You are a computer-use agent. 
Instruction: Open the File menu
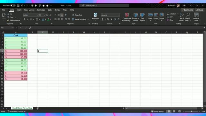[4, 10]
